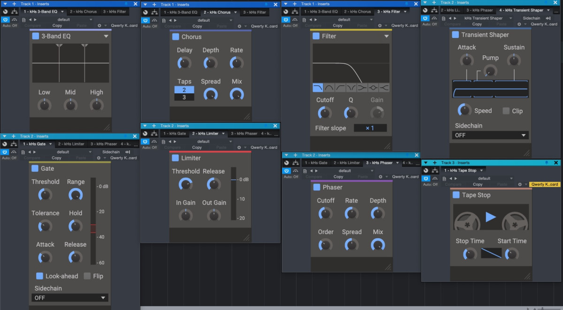563x310 pixels.
Task: Expand the 3-Band EQ plugin menu arrow
Action: tap(106, 36)
